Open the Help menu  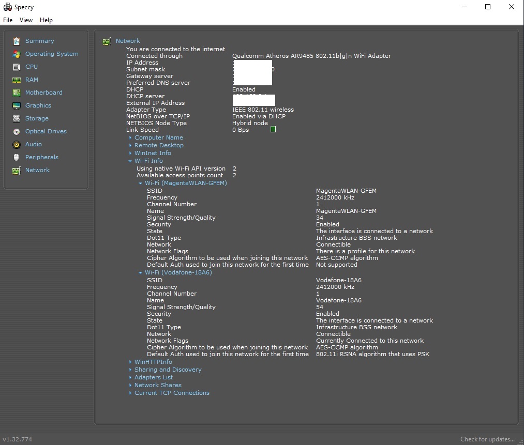point(46,20)
